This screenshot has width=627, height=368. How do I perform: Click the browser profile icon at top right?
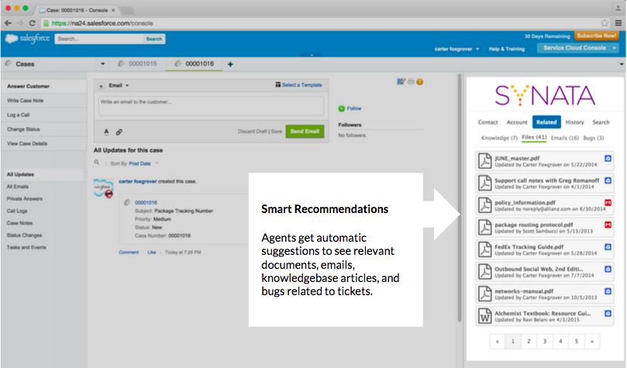pos(618,8)
